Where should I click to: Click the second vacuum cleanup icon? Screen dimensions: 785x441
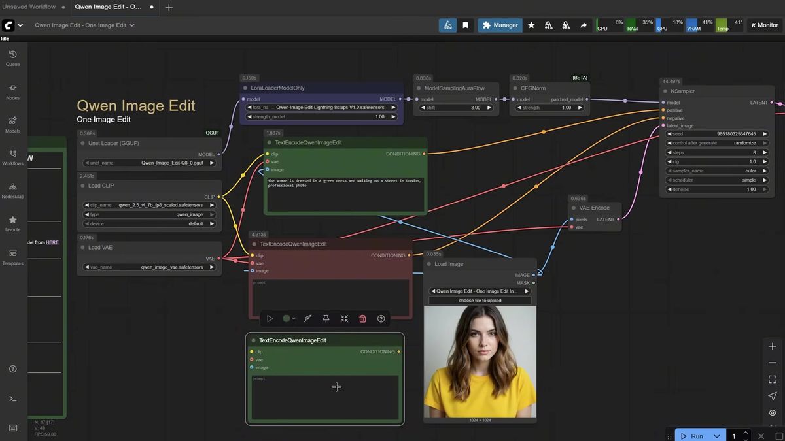point(566,25)
